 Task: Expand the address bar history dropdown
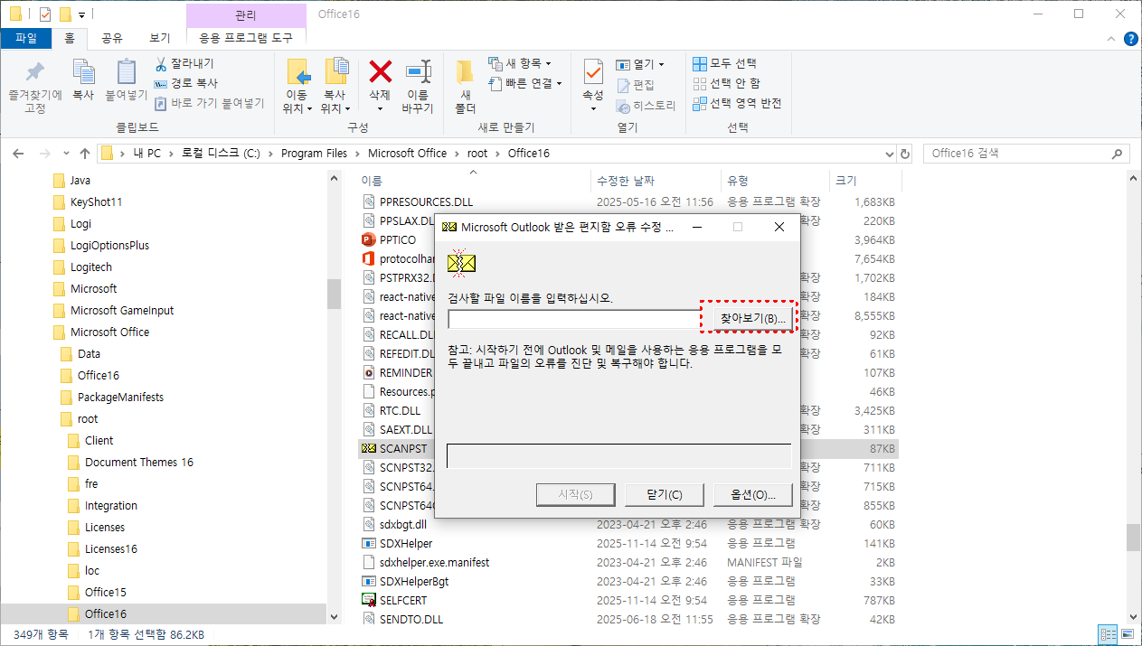coord(889,153)
